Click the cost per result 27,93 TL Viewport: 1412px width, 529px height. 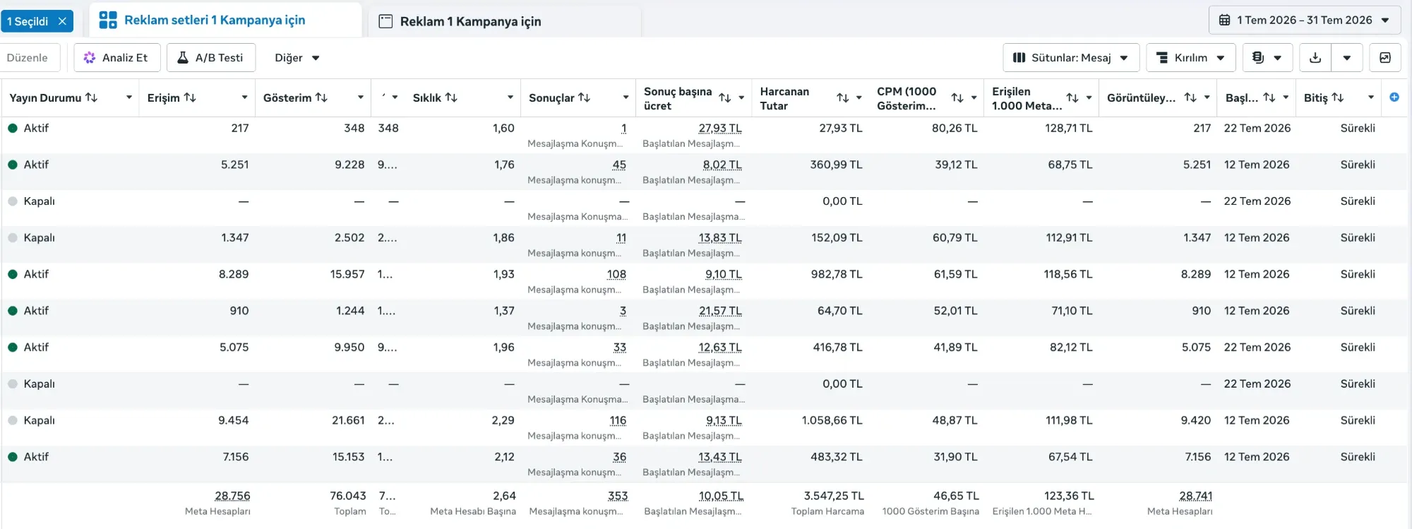click(x=720, y=128)
